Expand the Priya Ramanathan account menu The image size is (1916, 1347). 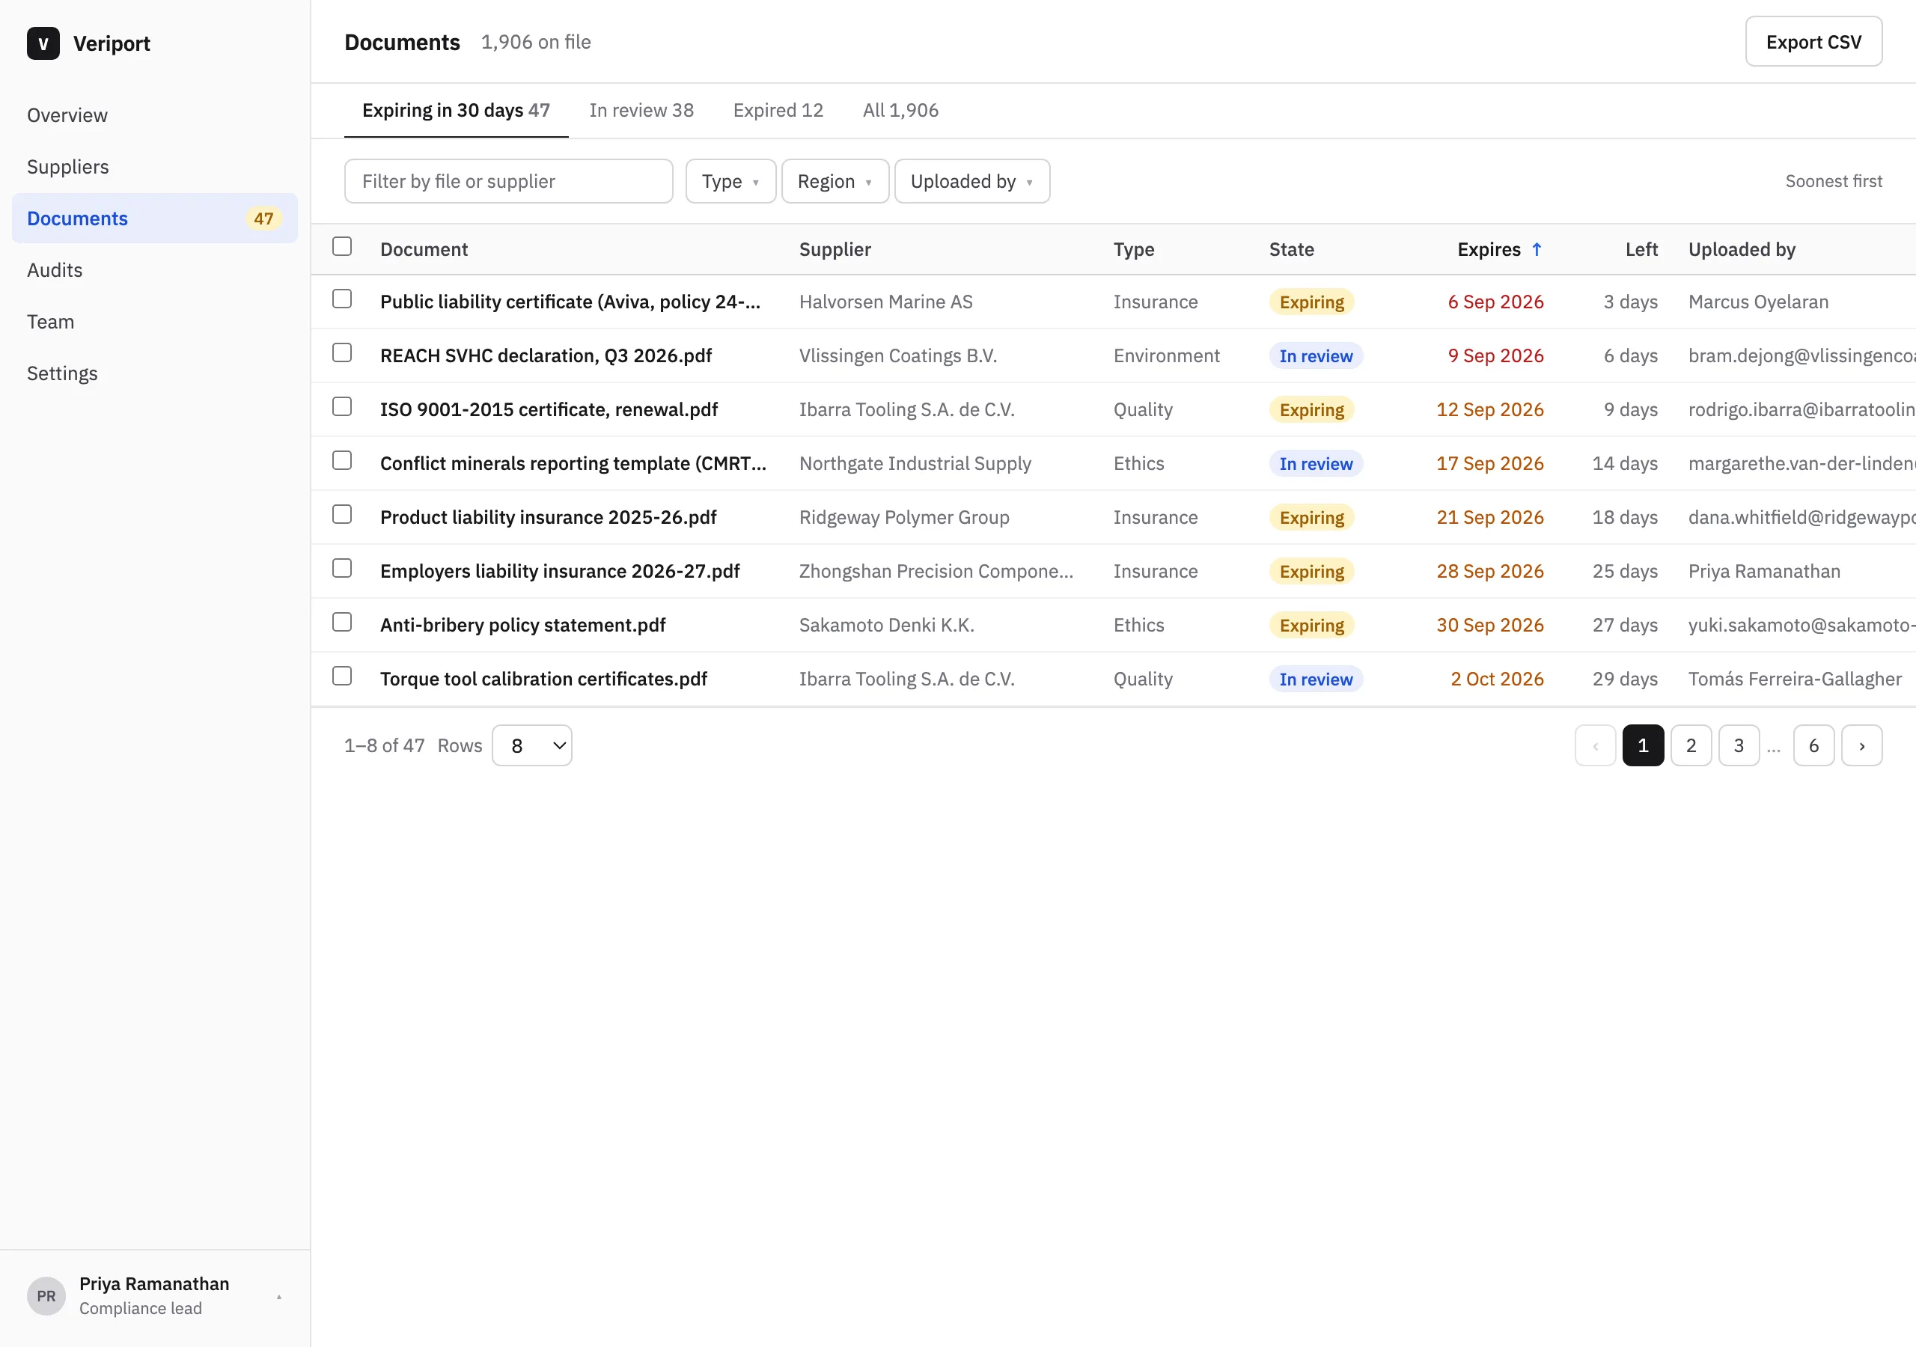tap(155, 1295)
